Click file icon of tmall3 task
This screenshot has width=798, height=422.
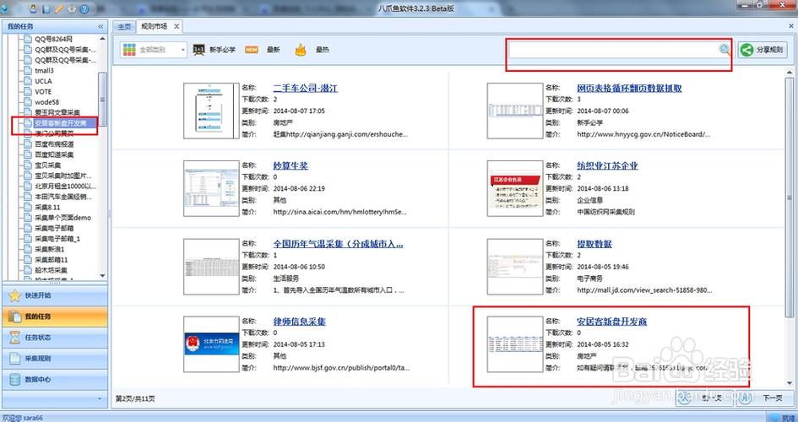(x=28, y=70)
